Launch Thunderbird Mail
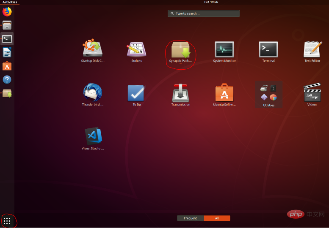329x228 pixels. pyautogui.click(x=93, y=95)
